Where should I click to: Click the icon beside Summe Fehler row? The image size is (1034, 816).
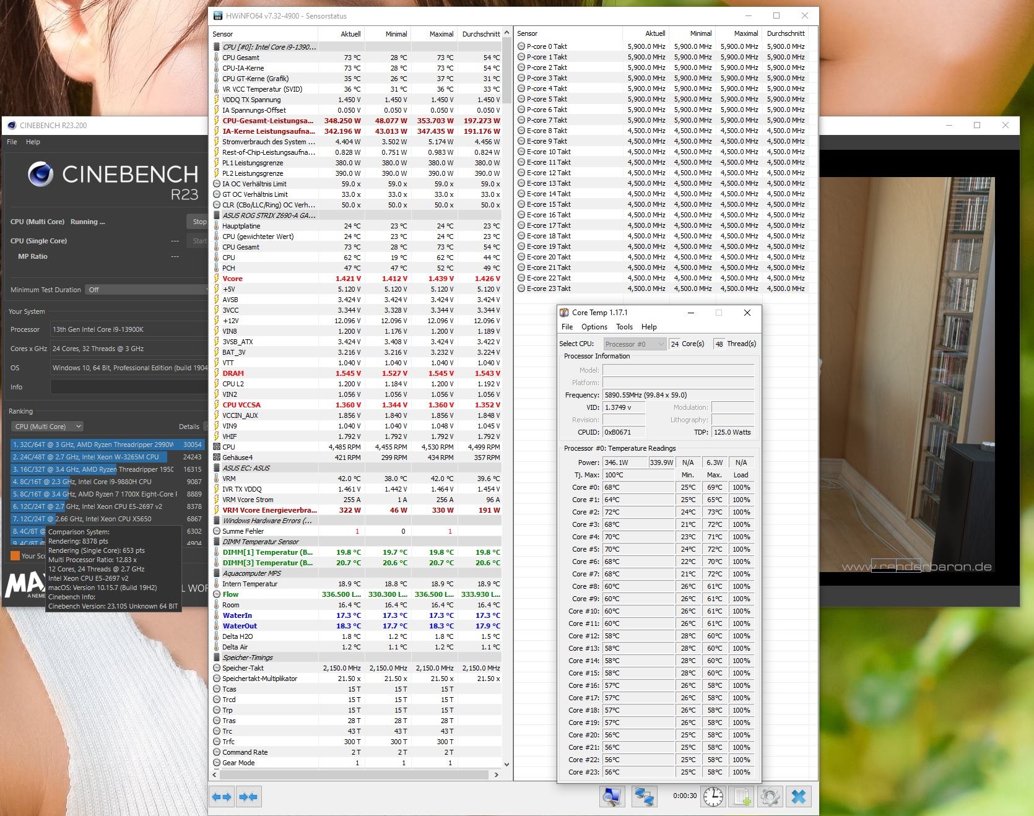pos(217,531)
